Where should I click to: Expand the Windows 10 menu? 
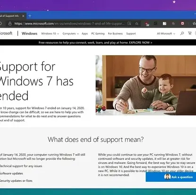(50, 33)
